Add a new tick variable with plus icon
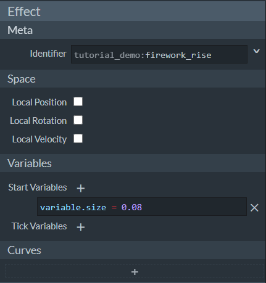 tap(81, 227)
